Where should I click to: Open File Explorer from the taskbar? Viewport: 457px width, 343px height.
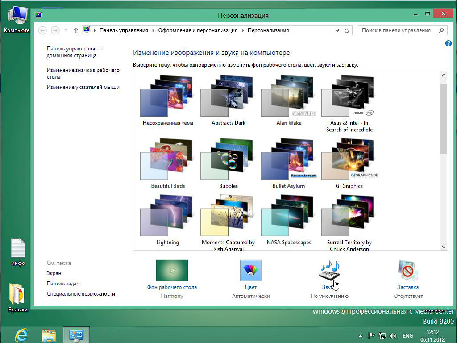[x=49, y=335]
